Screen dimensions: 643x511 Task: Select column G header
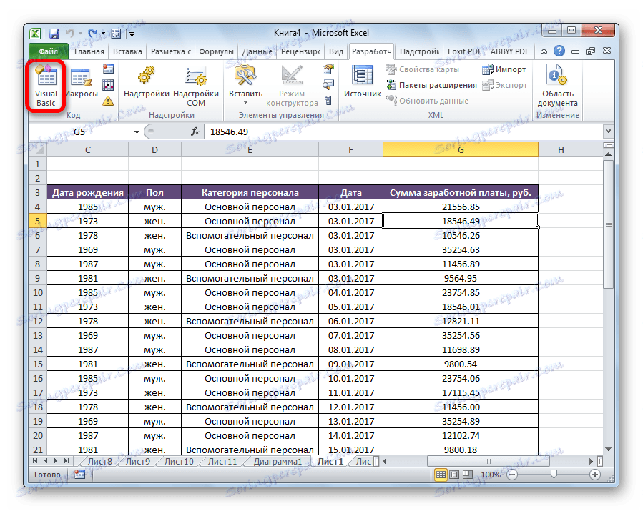[x=460, y=149]
